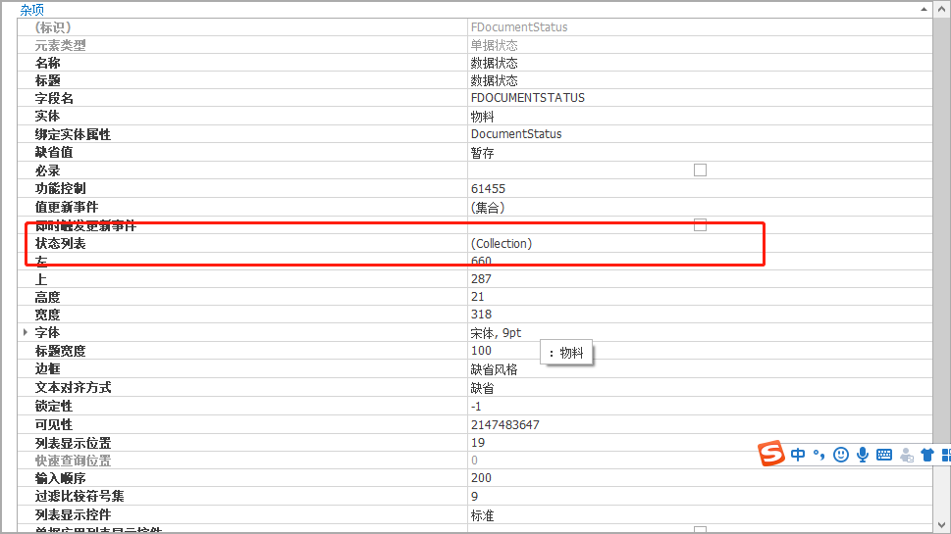Image resolution: width=951 pixels, height=534 pixels.
Task: Select the 值更新事件 property label
Action: 67,207
